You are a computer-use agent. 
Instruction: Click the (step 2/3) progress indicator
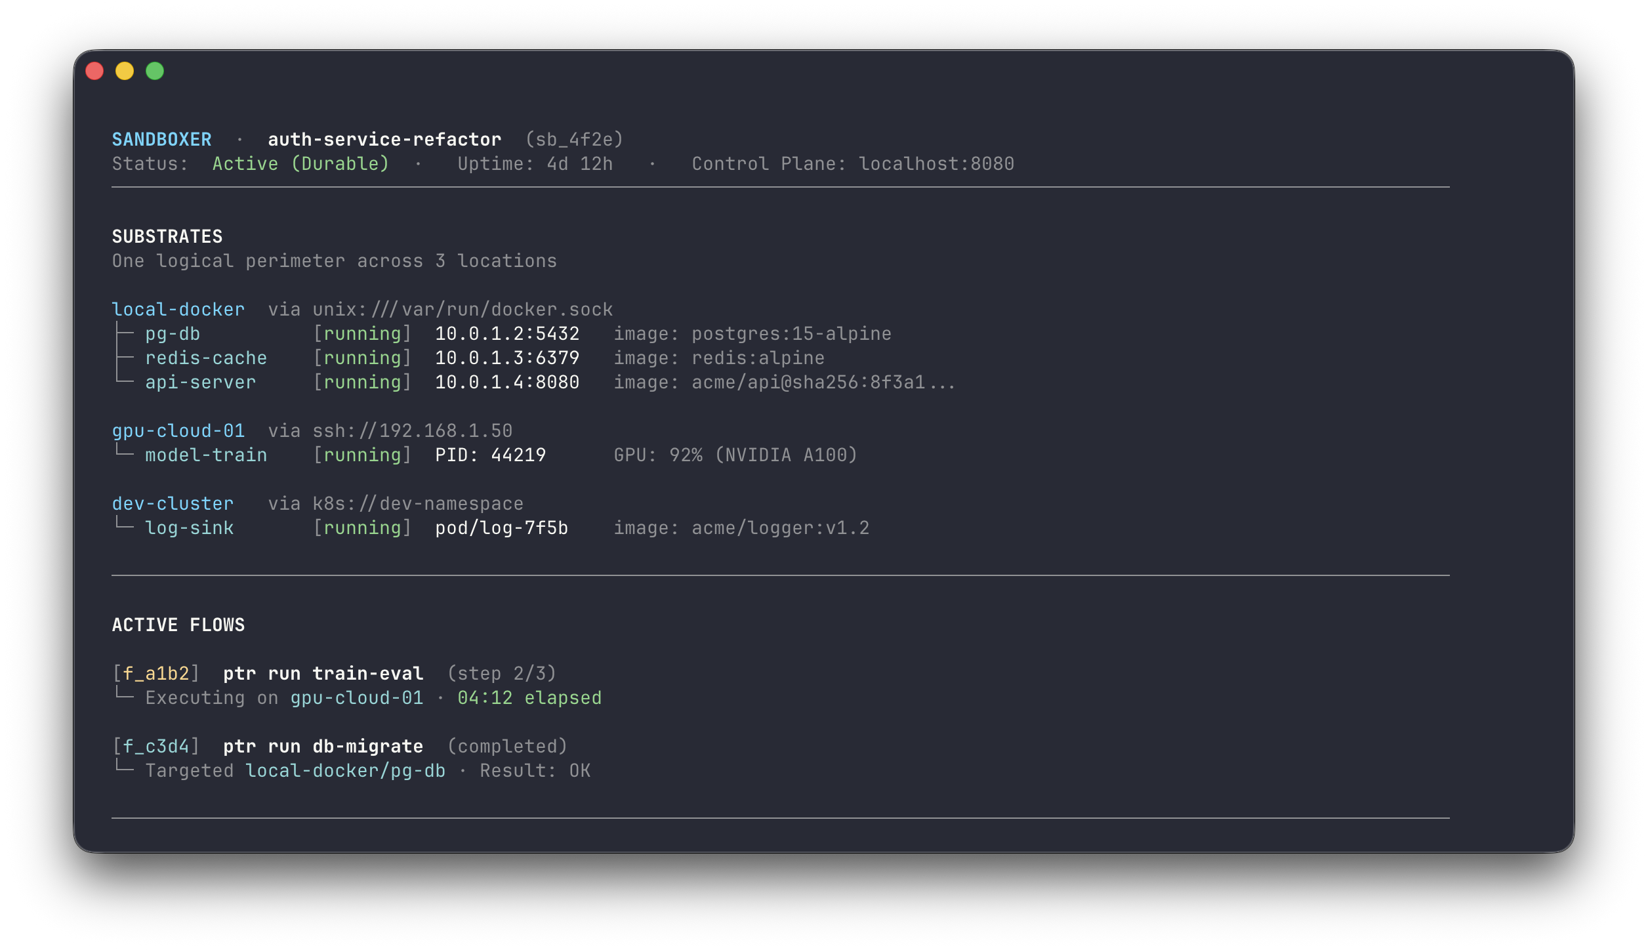(x=502, y=673)
